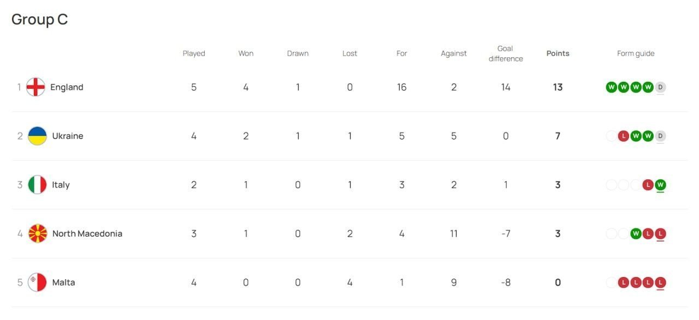Click England's 13 points value
This screenshot has height=320, width=699.
tap(558, 87)
